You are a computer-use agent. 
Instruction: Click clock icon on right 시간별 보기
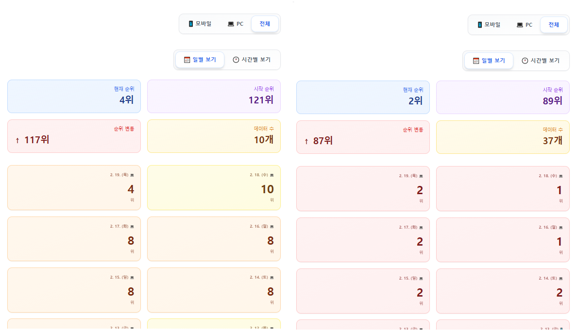[x=525, y=61]
